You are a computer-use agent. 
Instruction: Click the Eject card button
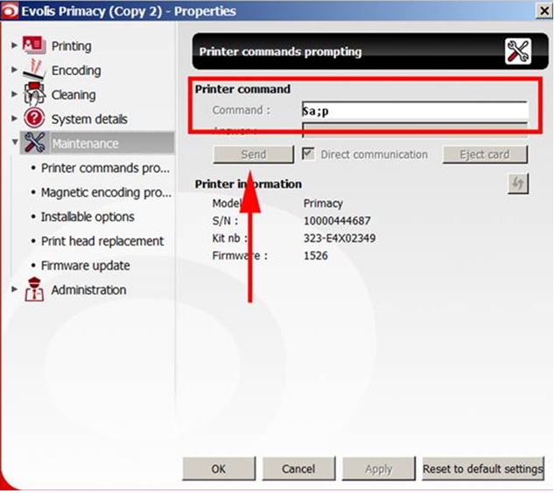pyautogui.click(x=484, y=155)
